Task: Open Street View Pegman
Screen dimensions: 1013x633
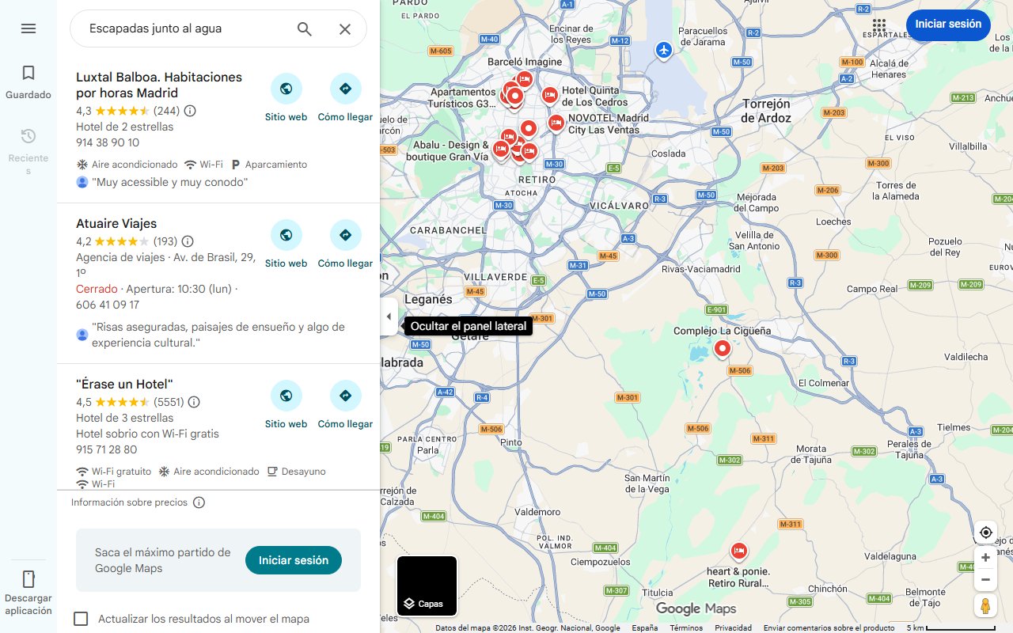Action: coord(985,606)
